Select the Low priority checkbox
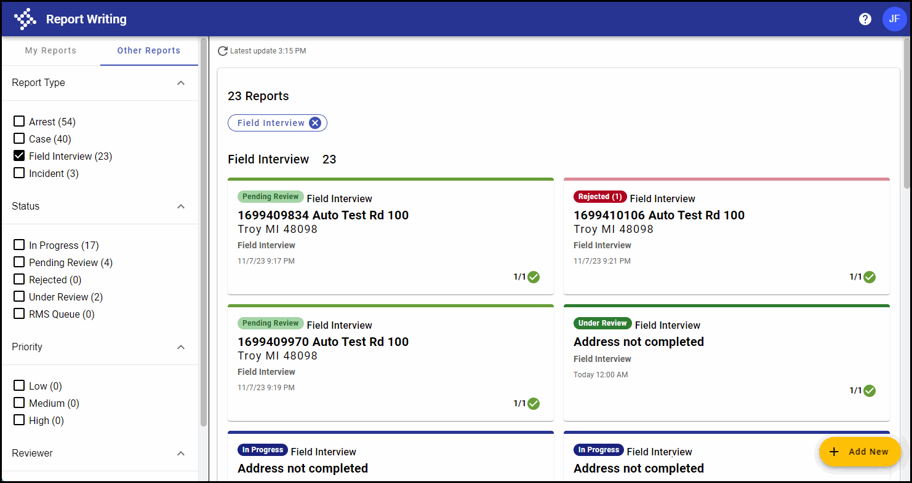The image size is (912, 483). point(18,385)
